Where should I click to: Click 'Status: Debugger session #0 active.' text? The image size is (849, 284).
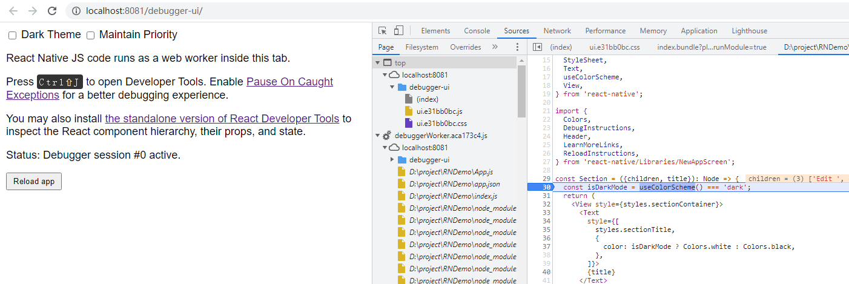tap(93, 155)
